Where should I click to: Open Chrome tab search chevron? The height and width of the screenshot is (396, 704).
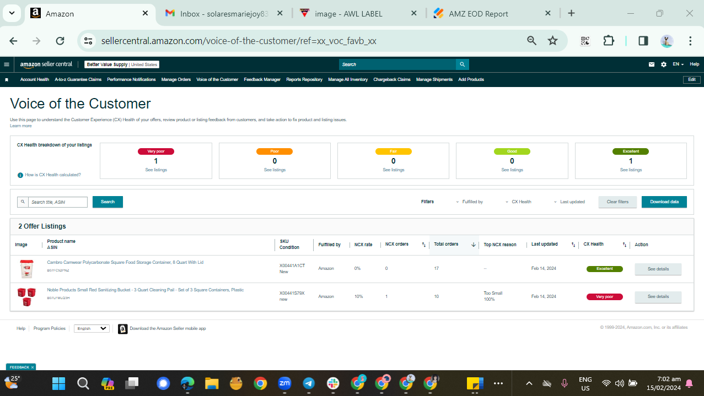(12, 13)
